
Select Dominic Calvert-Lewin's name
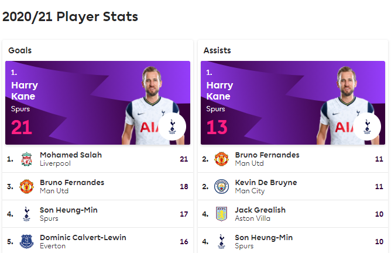click(83, 238)
